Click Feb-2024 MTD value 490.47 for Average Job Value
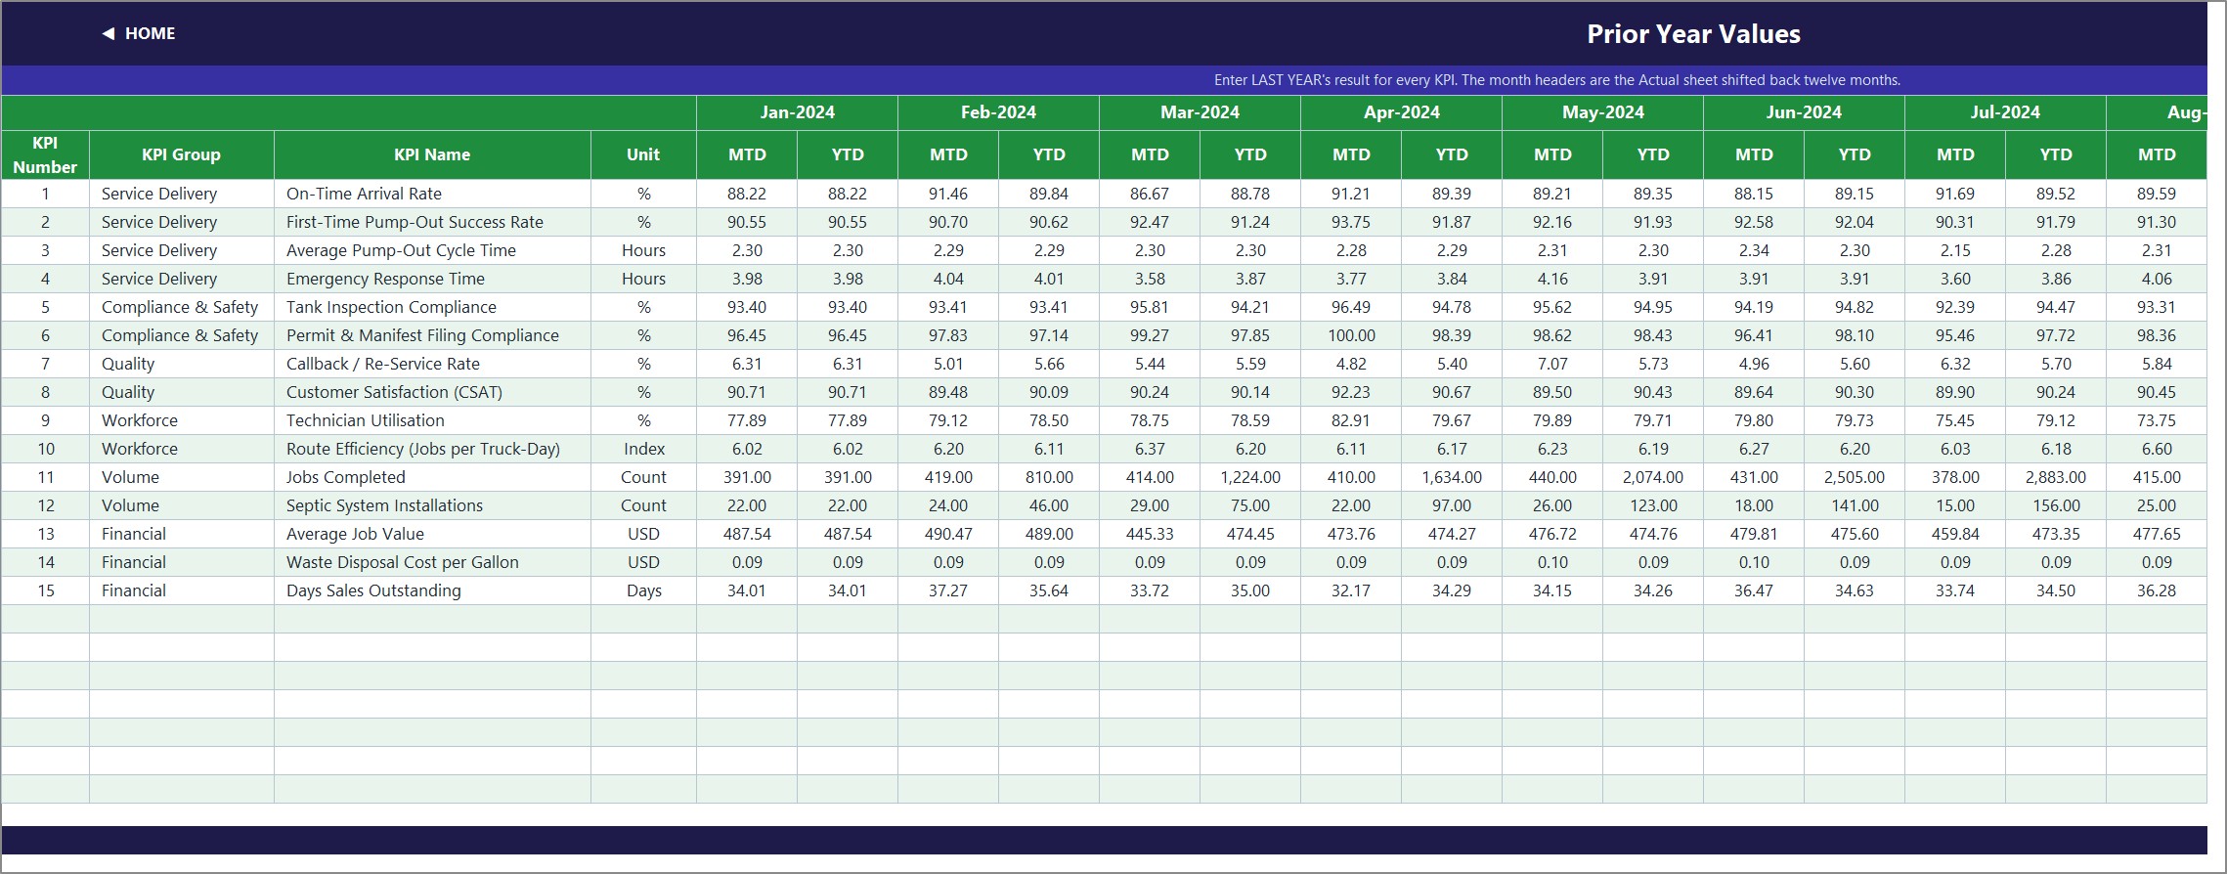 point(948,534)
